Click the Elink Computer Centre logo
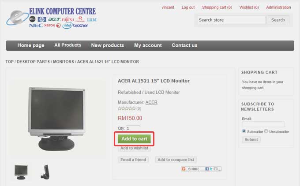300x186 pixels. tap(52, 18)
